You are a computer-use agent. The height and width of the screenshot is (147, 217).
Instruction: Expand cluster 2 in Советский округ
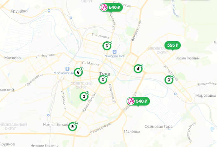coord(84,96)
